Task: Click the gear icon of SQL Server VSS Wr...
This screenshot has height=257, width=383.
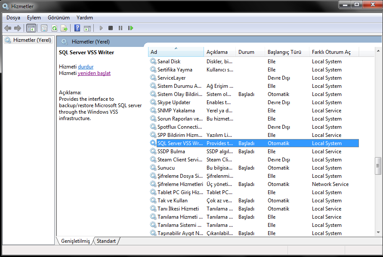Action: click(153, 143)
